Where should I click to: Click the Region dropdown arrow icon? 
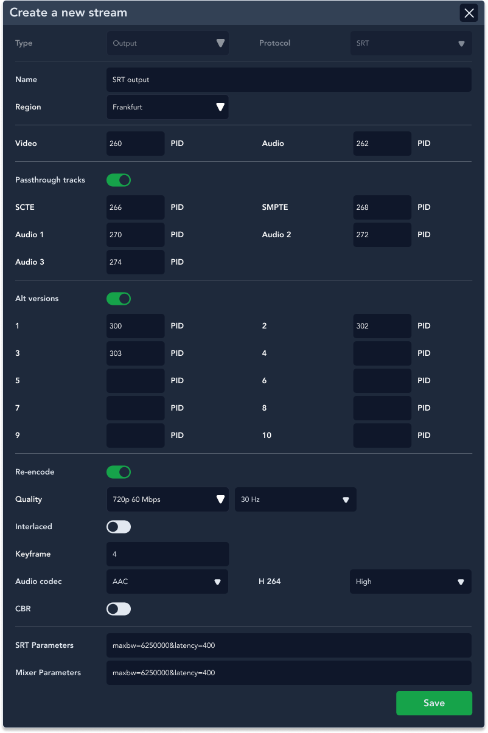point(220,107)
